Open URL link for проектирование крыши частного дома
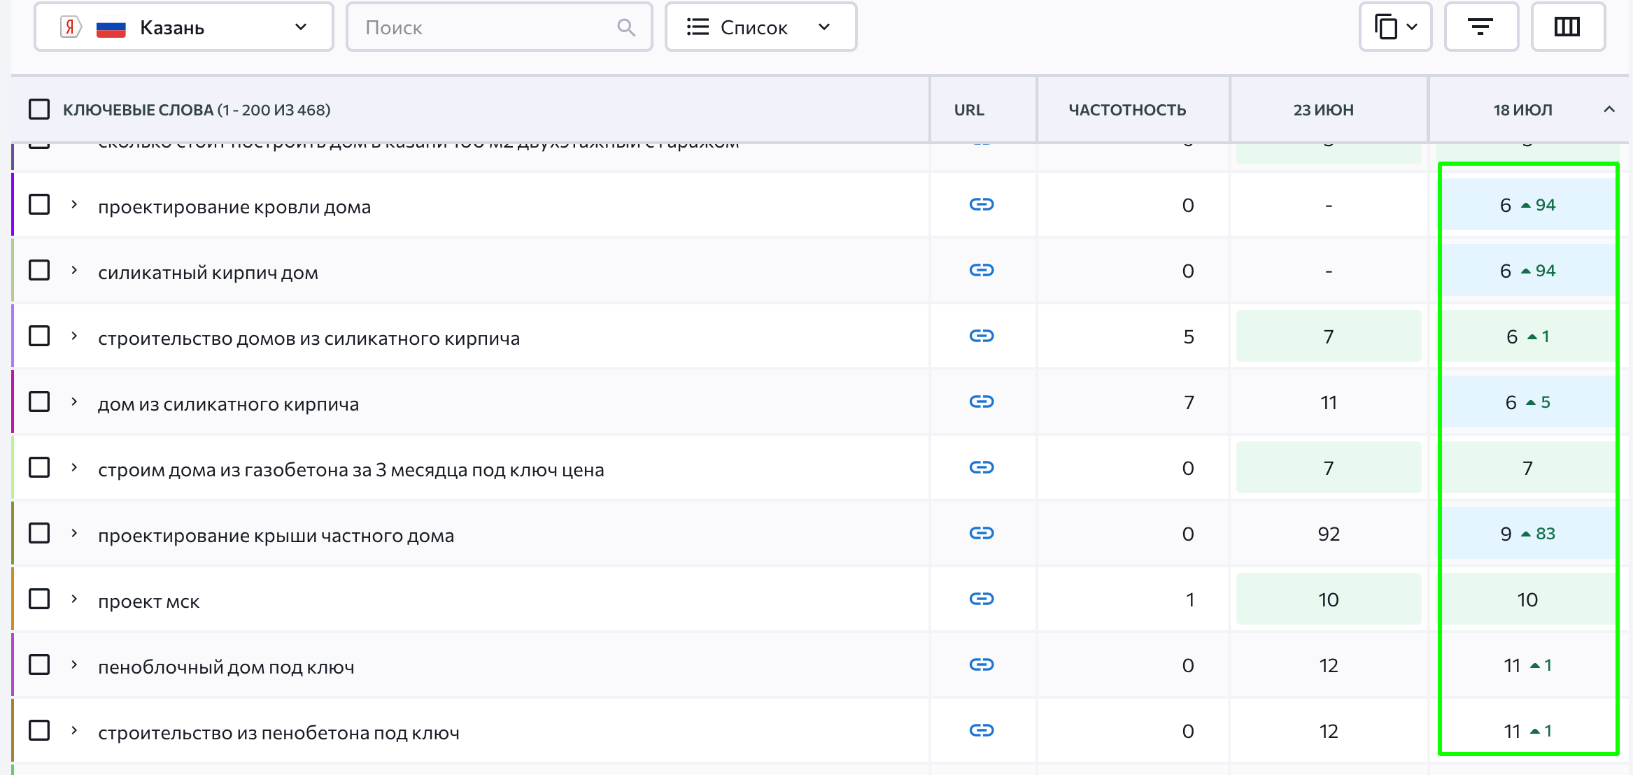This screenshot has height=775, width=1633. pyautogui.click(x=982, y=533)
